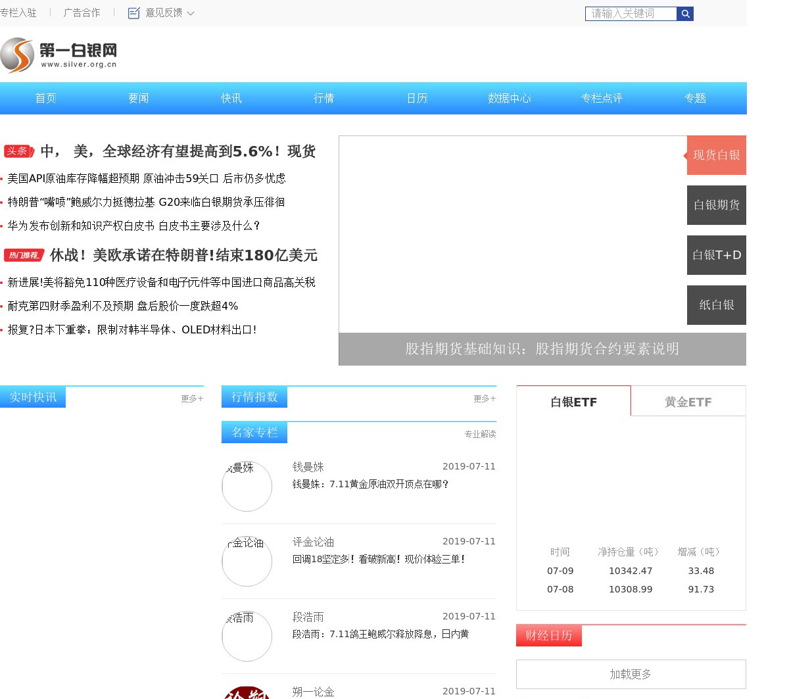Open the 股指期货基础知识 banner caption
This screenshot has height=699, width=789.
tap(542, 349)
